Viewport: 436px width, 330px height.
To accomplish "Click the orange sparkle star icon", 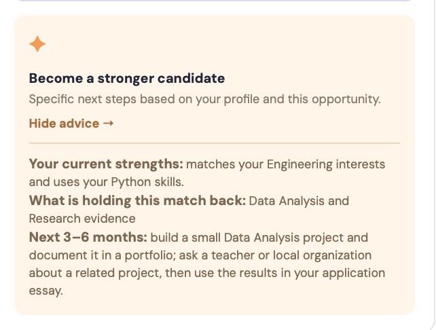I will pos(37,44).
